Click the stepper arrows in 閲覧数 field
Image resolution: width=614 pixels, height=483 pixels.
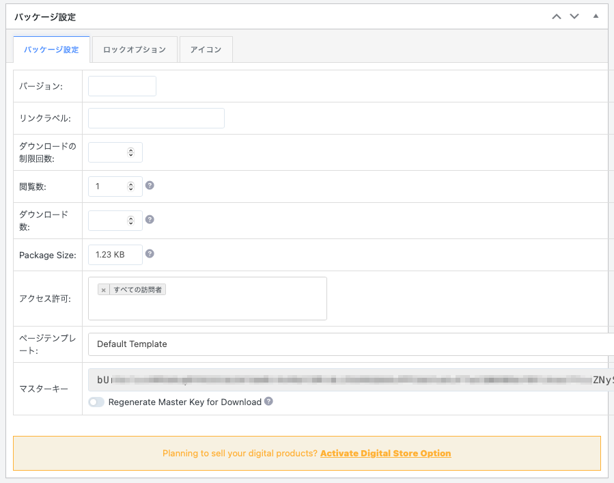click(131, 187)
